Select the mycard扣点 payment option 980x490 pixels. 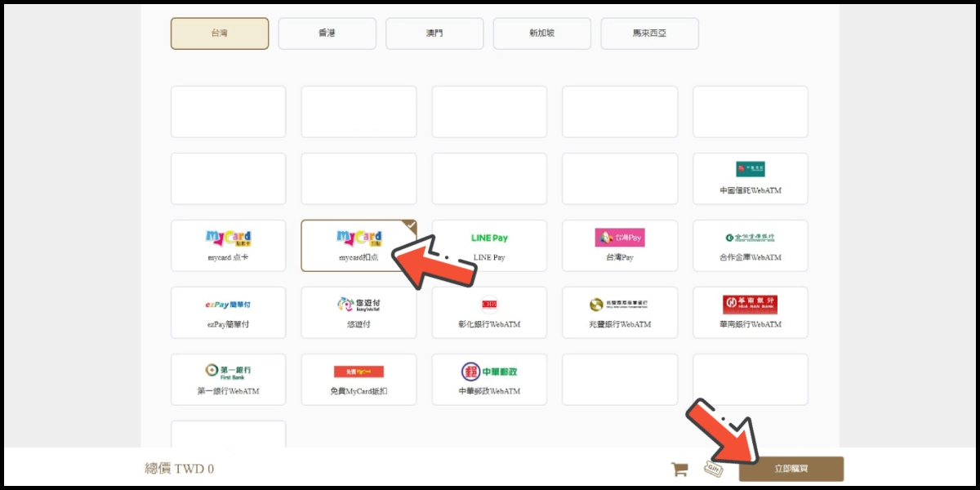[x=359, y=246]
